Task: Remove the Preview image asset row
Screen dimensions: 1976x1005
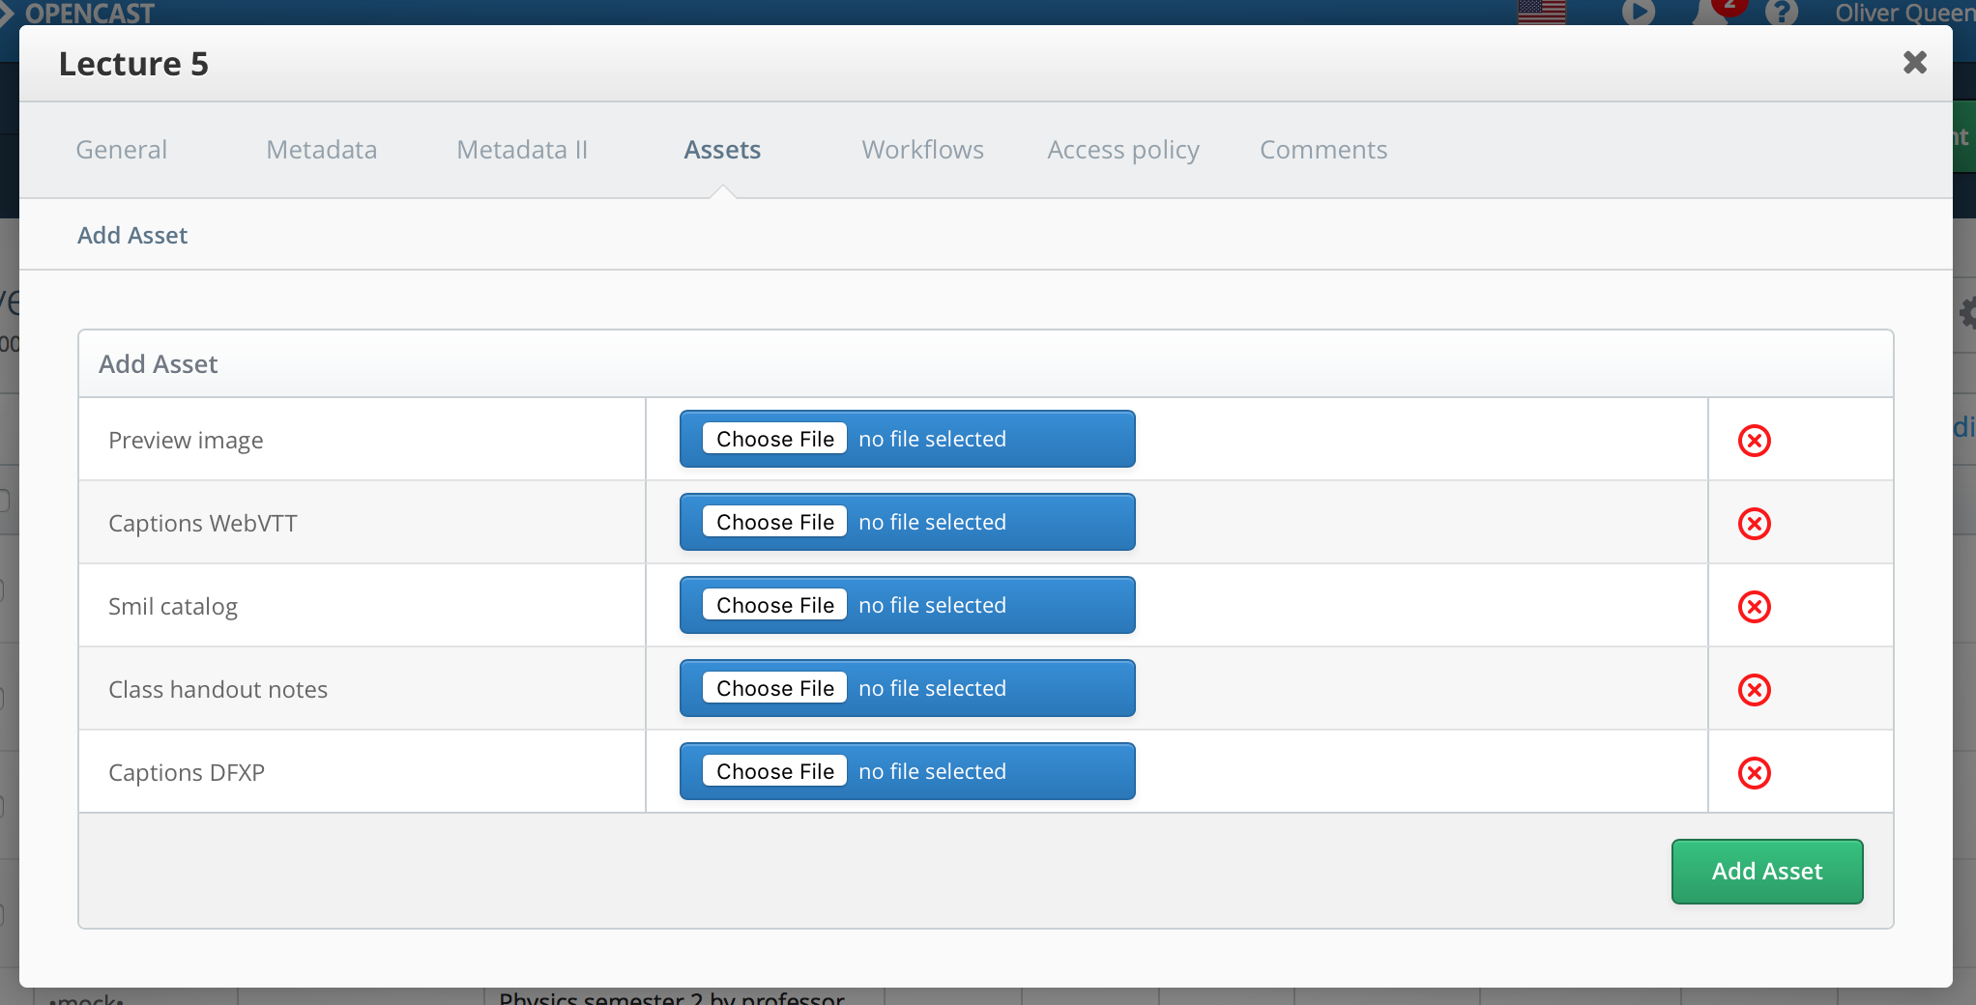Action: (1754, 441)
